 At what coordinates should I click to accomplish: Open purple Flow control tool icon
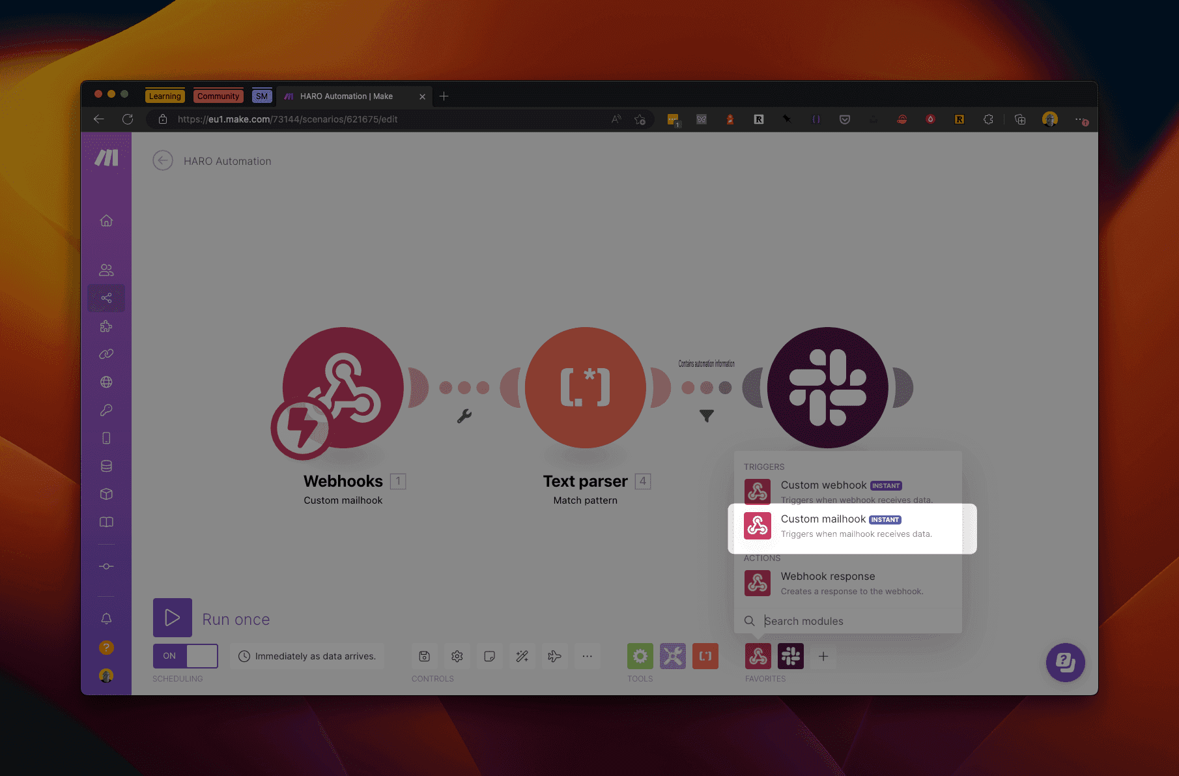click(673, 656)
